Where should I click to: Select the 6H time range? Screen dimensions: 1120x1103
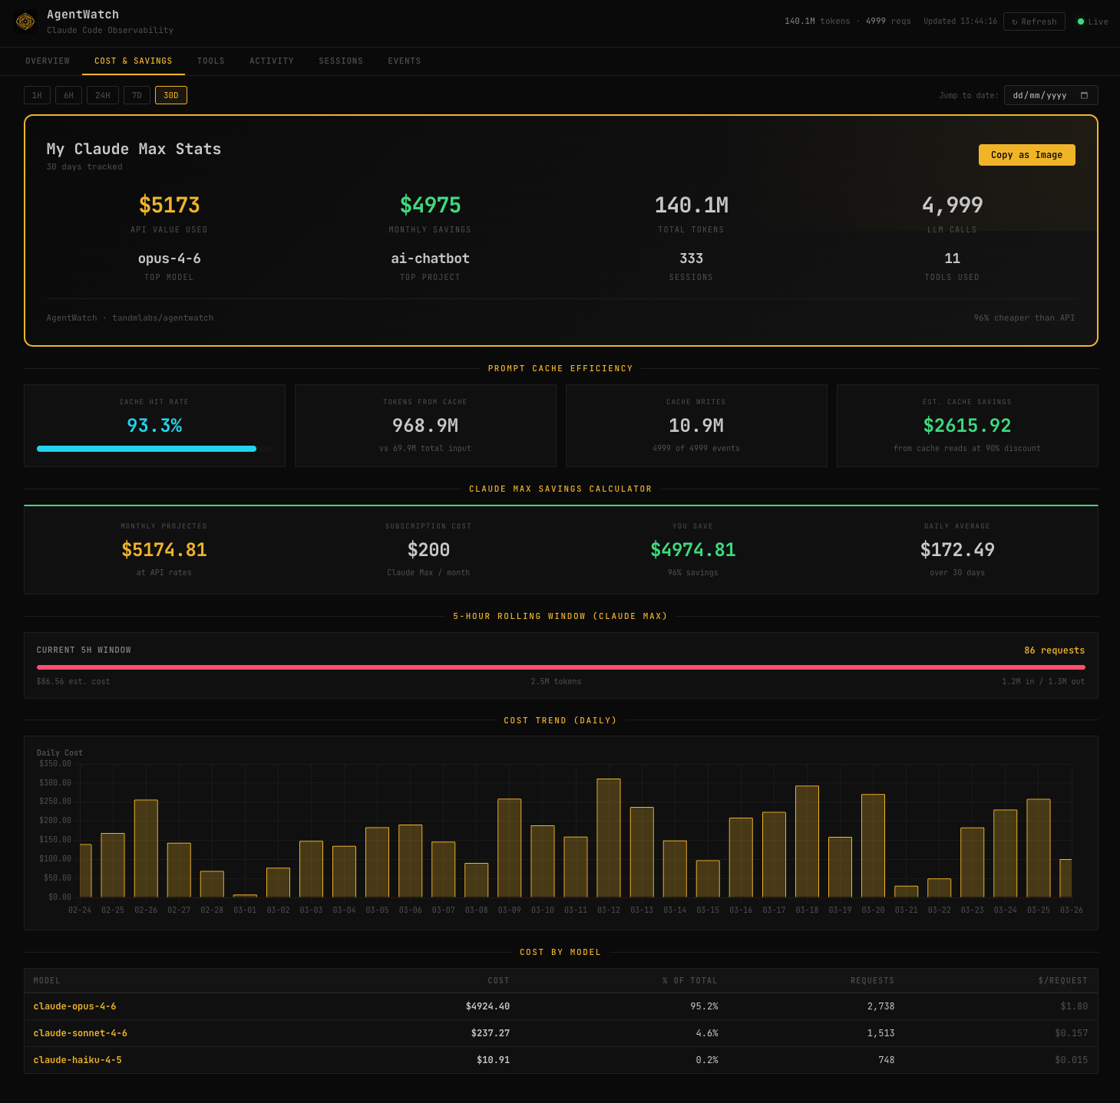(x=68, y=95)
